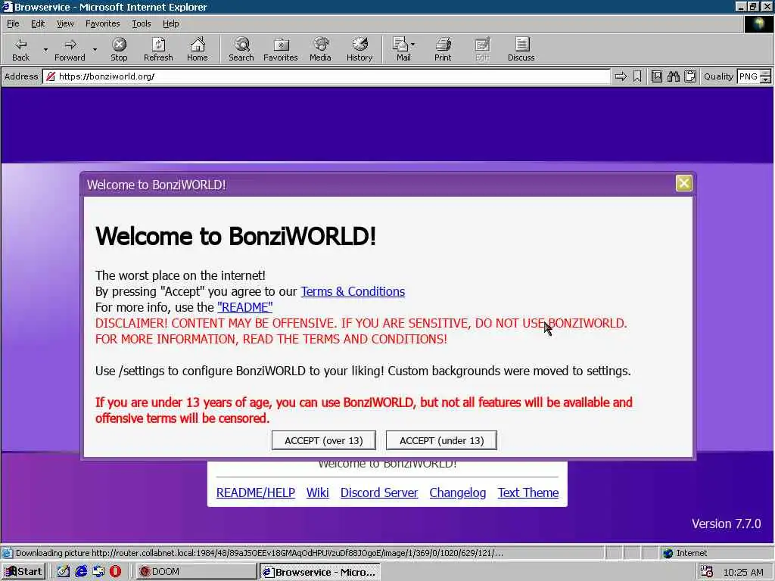Click the IE globe throbber logo

[x=758, y=24]
